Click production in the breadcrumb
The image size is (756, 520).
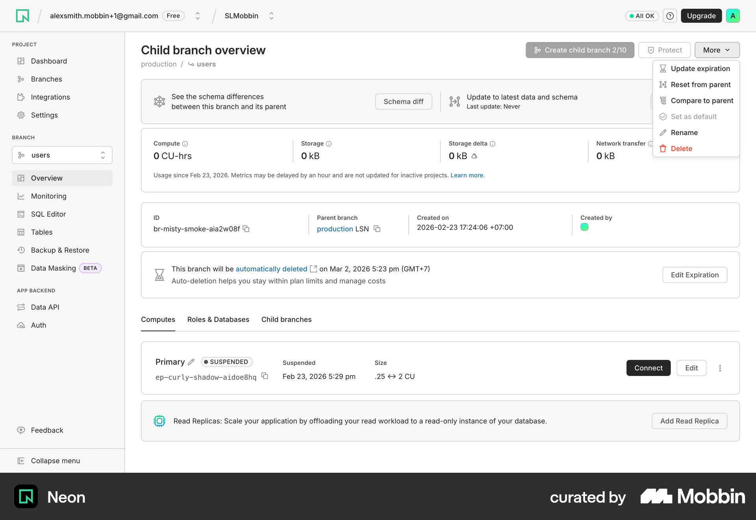pyautogui.click(x=159, y=64)
